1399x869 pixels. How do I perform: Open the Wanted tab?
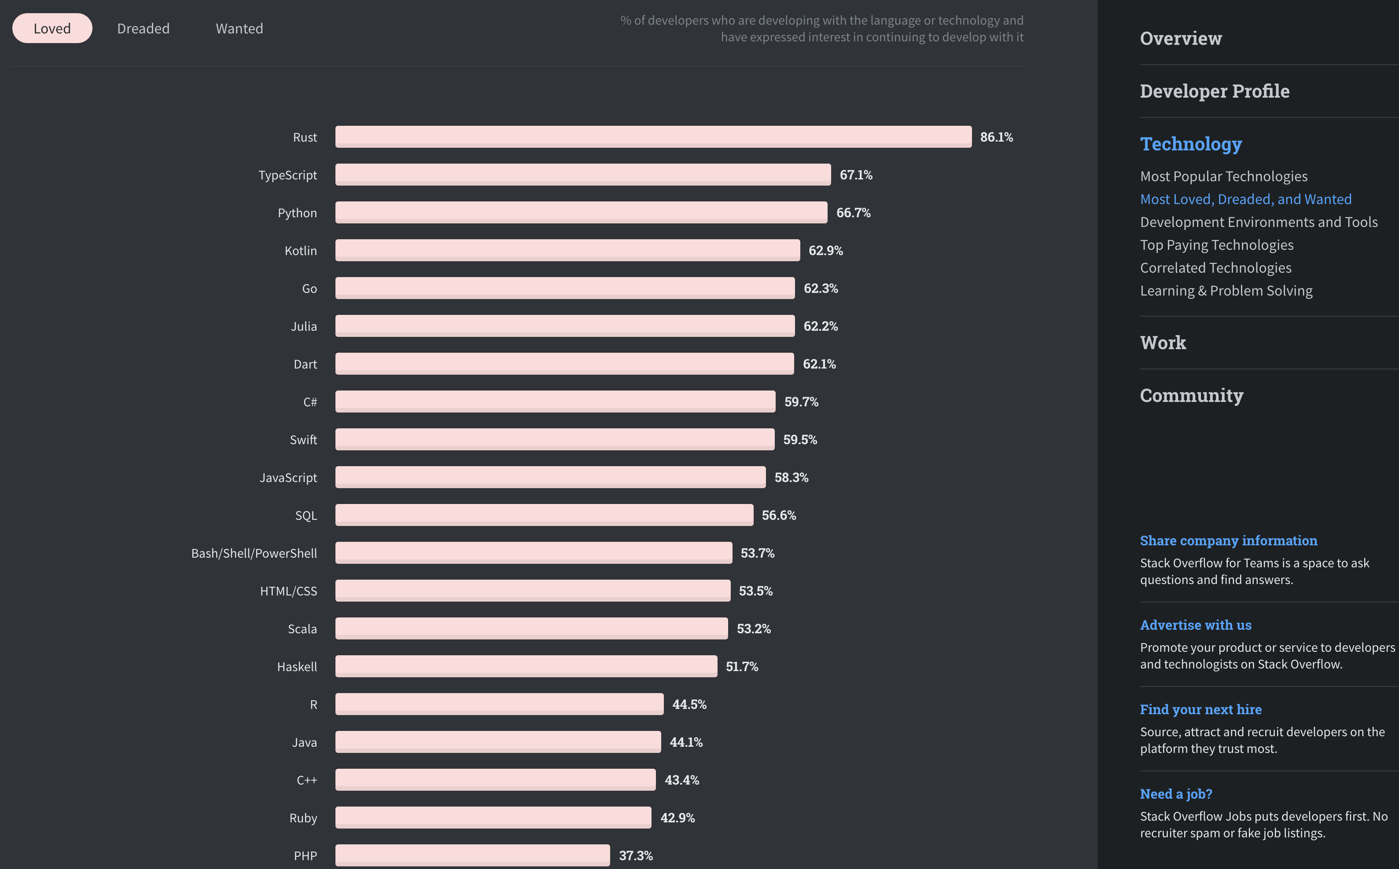pos(239,28)
